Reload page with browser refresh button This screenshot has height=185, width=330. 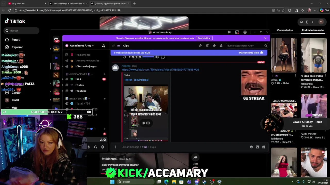10,10
